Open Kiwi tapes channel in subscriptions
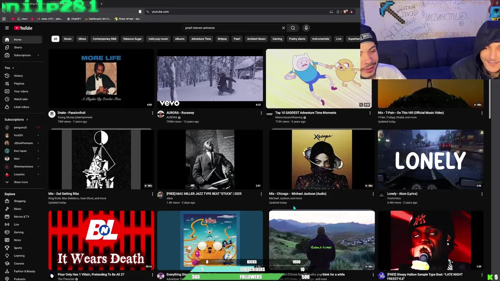 (22, 151)
